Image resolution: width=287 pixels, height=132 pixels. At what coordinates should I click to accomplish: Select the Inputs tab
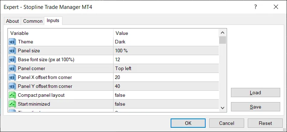[53, 21]
